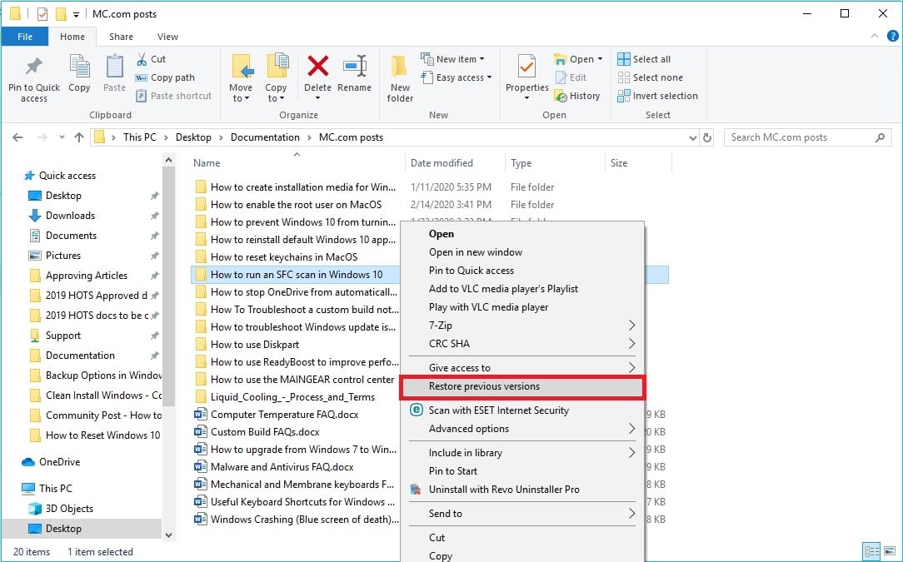Switch to the large icons view layout
This screenshot has height=562, width=903.
(890, 551)
